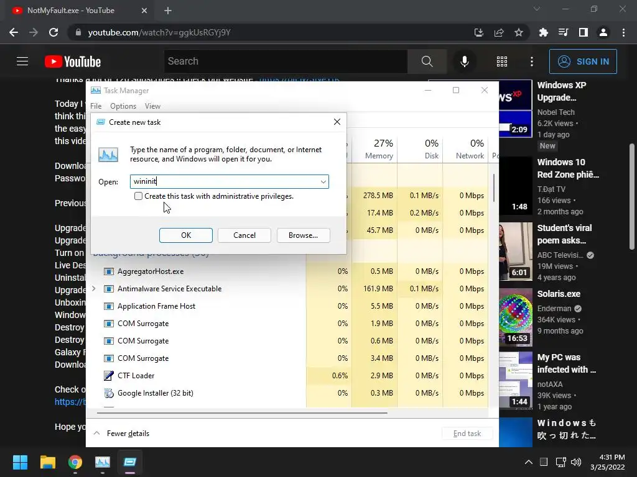Open the Task Manager Options menu
637x477 pixels.
(123, 106)
